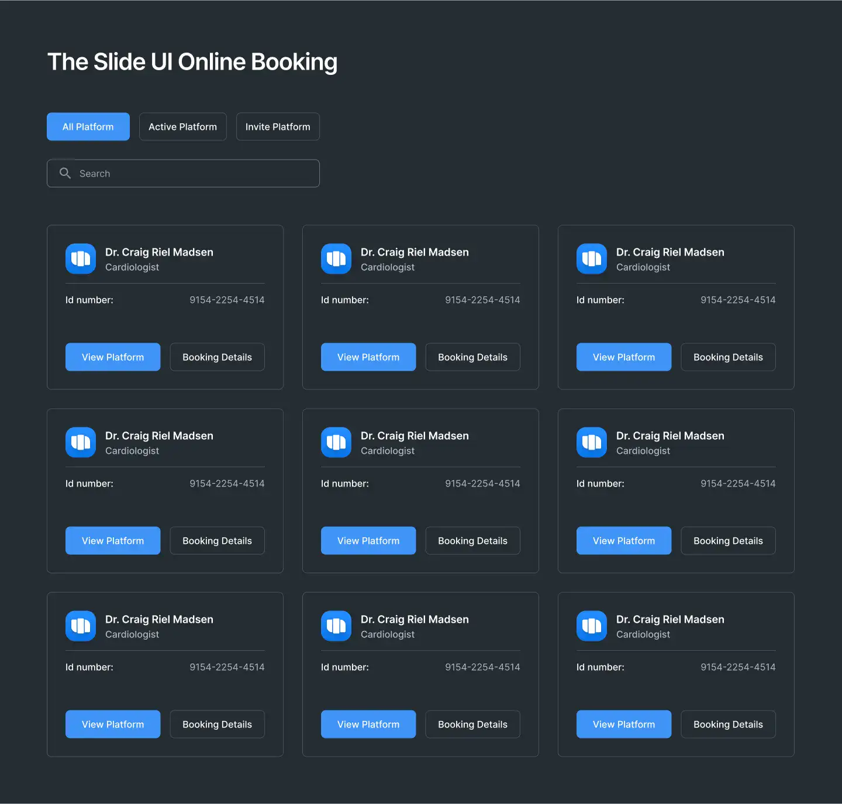Click the doctor avatar icon in top-left card
Screen dimensions: 842x804
(x=81, y=258)
